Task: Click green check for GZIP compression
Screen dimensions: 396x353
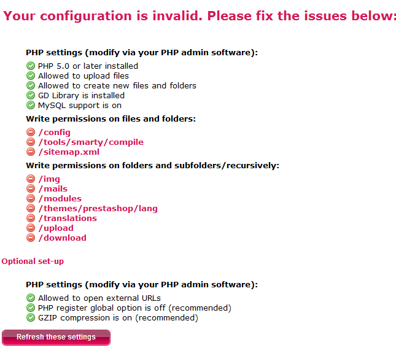Action: 31,317
